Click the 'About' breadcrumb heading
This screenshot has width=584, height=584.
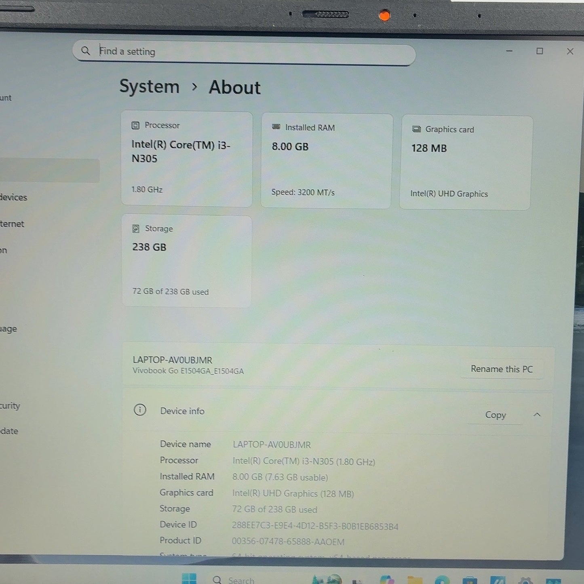click(x=234, y=88)
